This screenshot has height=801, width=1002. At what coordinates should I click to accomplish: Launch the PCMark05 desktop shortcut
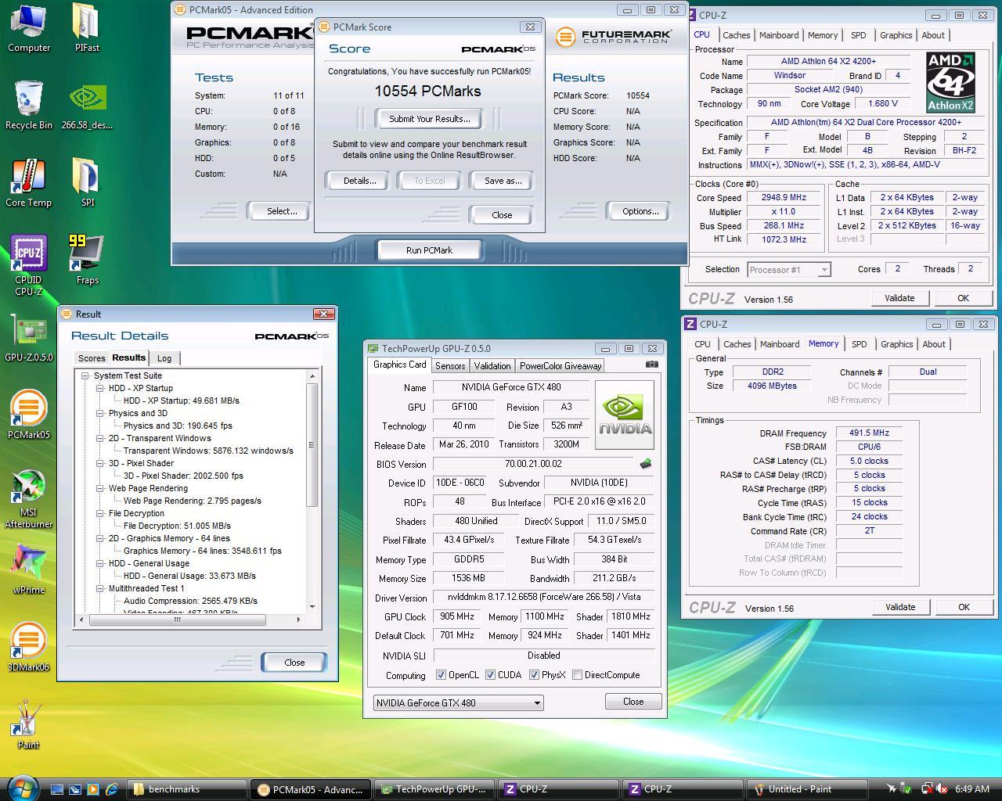coord(29,415)
